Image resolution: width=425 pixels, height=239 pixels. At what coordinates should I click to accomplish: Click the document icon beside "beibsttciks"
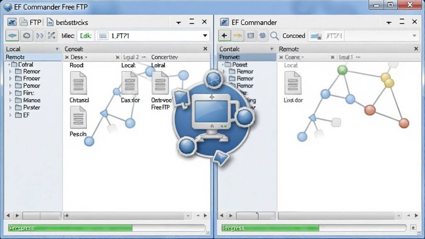tap(50, 22)
